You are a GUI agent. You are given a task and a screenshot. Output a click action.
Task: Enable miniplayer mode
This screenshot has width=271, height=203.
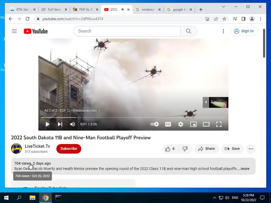tap(193, 124)
